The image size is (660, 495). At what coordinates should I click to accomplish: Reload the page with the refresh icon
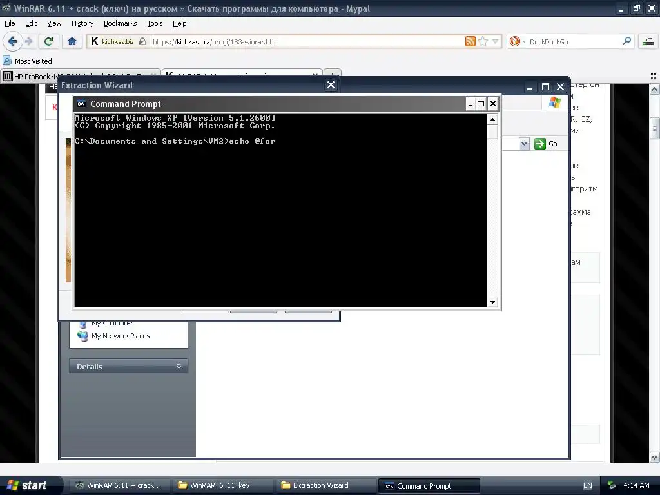coord(49,41)
